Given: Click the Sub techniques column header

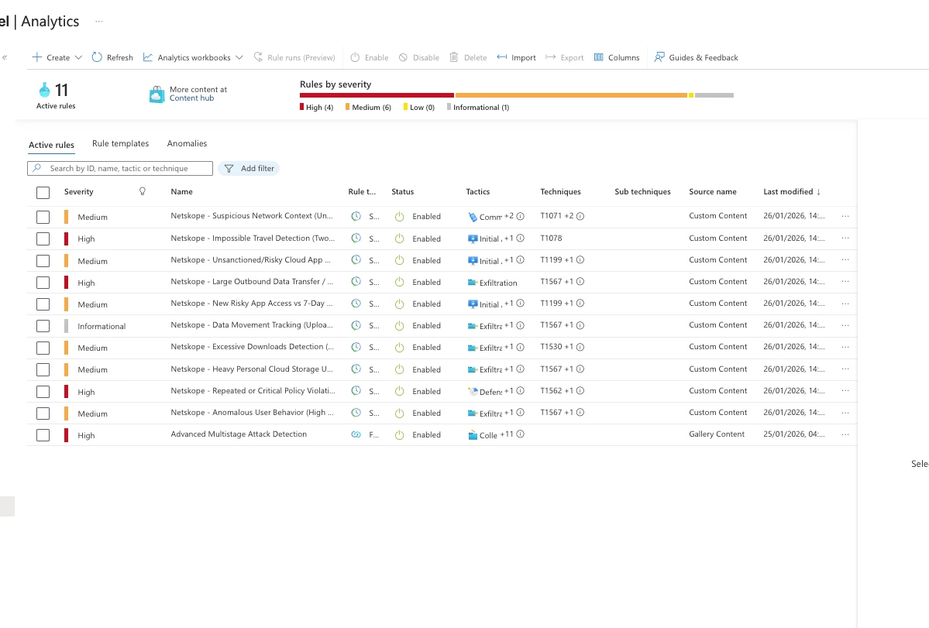Looking at the screenshot, I should click(643, 192).
